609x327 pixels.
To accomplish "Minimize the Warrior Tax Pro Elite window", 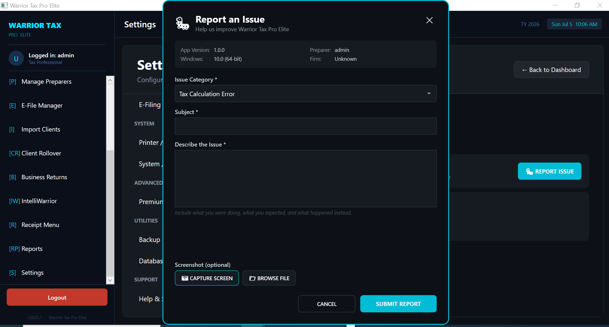I will (555, 5).
